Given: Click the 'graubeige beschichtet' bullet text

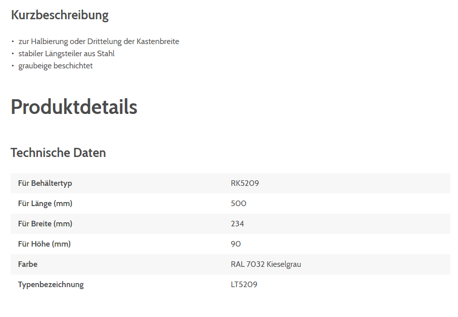Looking at the screenshot, I should click(x=56, y=66).
